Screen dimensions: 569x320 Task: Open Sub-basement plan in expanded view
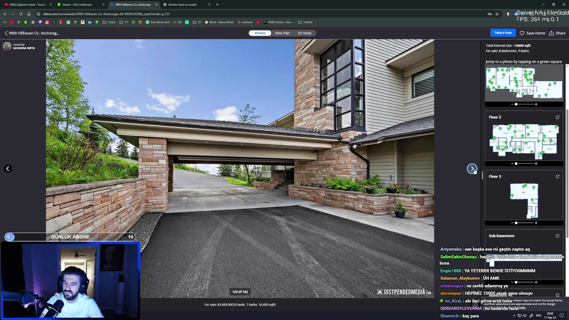point(557,236)
